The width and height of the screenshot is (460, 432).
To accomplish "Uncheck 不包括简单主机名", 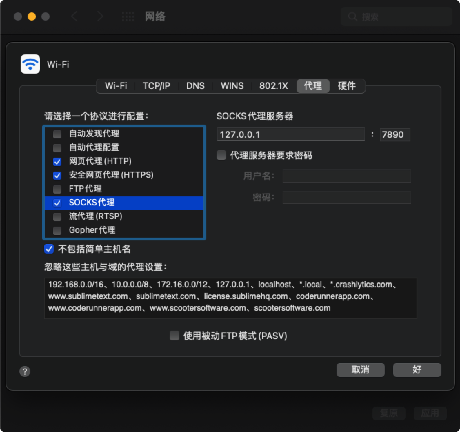I will tap(49, 249).
